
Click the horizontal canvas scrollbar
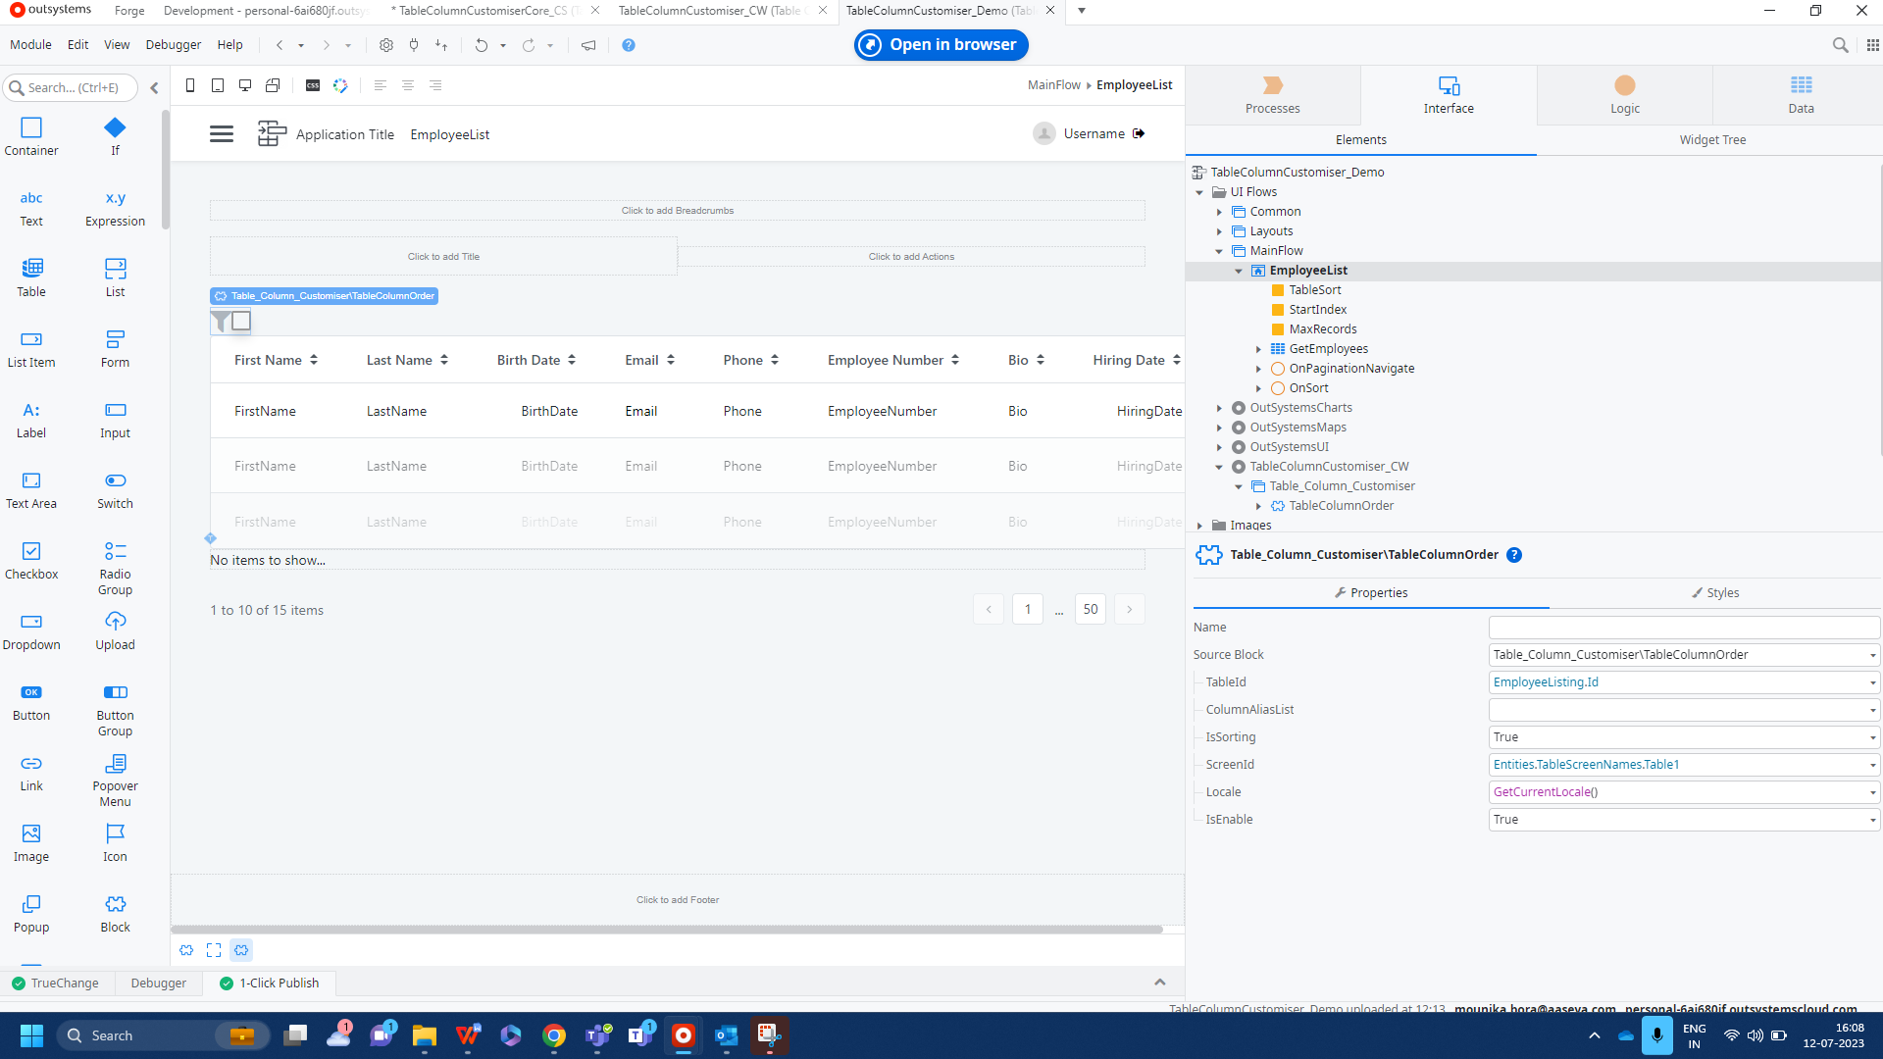[x=667, y=929]
